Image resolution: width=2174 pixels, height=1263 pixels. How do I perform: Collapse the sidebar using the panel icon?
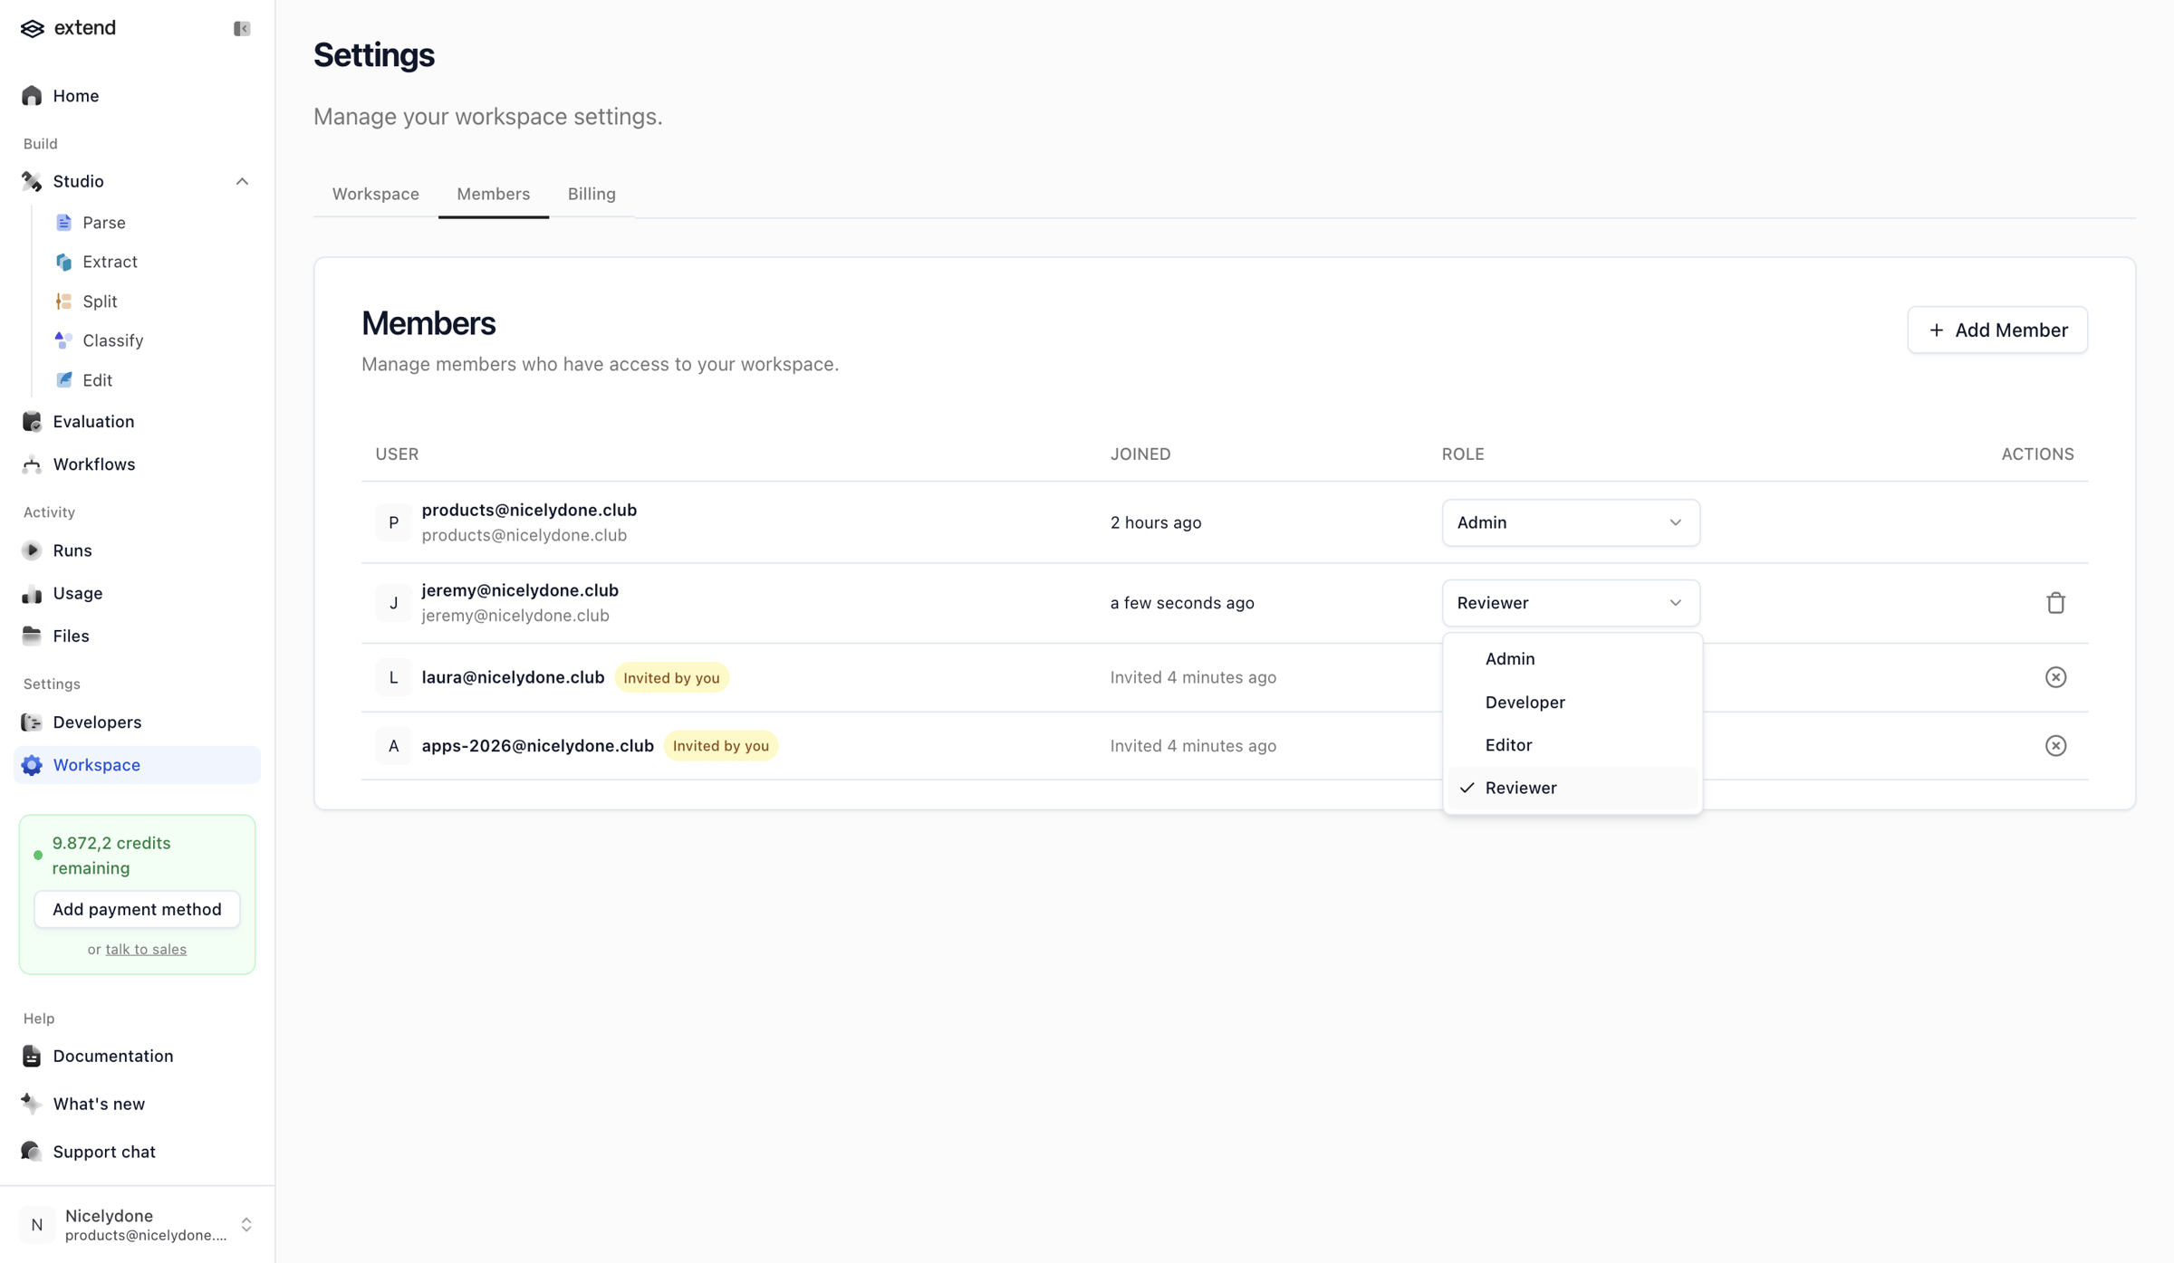pyautogui.click(x=242, y=29)
